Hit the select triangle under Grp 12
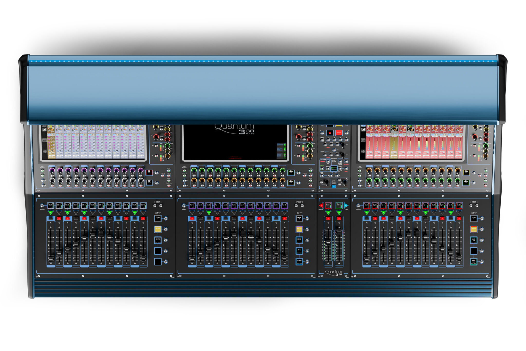This screenshot has width=526, height=351. pos(459,213)
